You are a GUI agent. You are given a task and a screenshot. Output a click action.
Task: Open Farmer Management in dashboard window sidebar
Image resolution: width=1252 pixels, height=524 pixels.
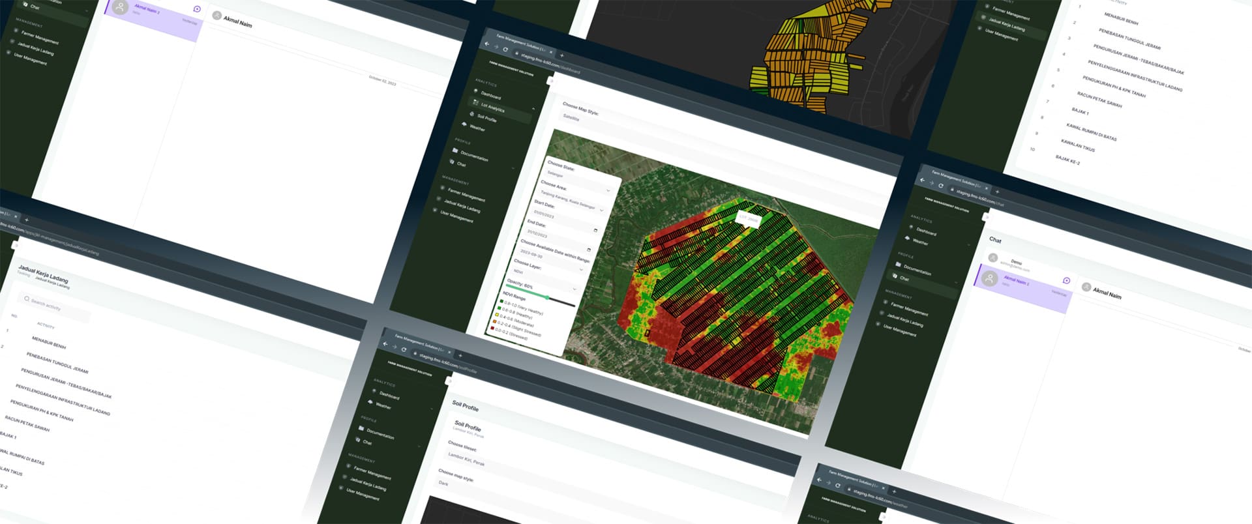click(466, 195)
